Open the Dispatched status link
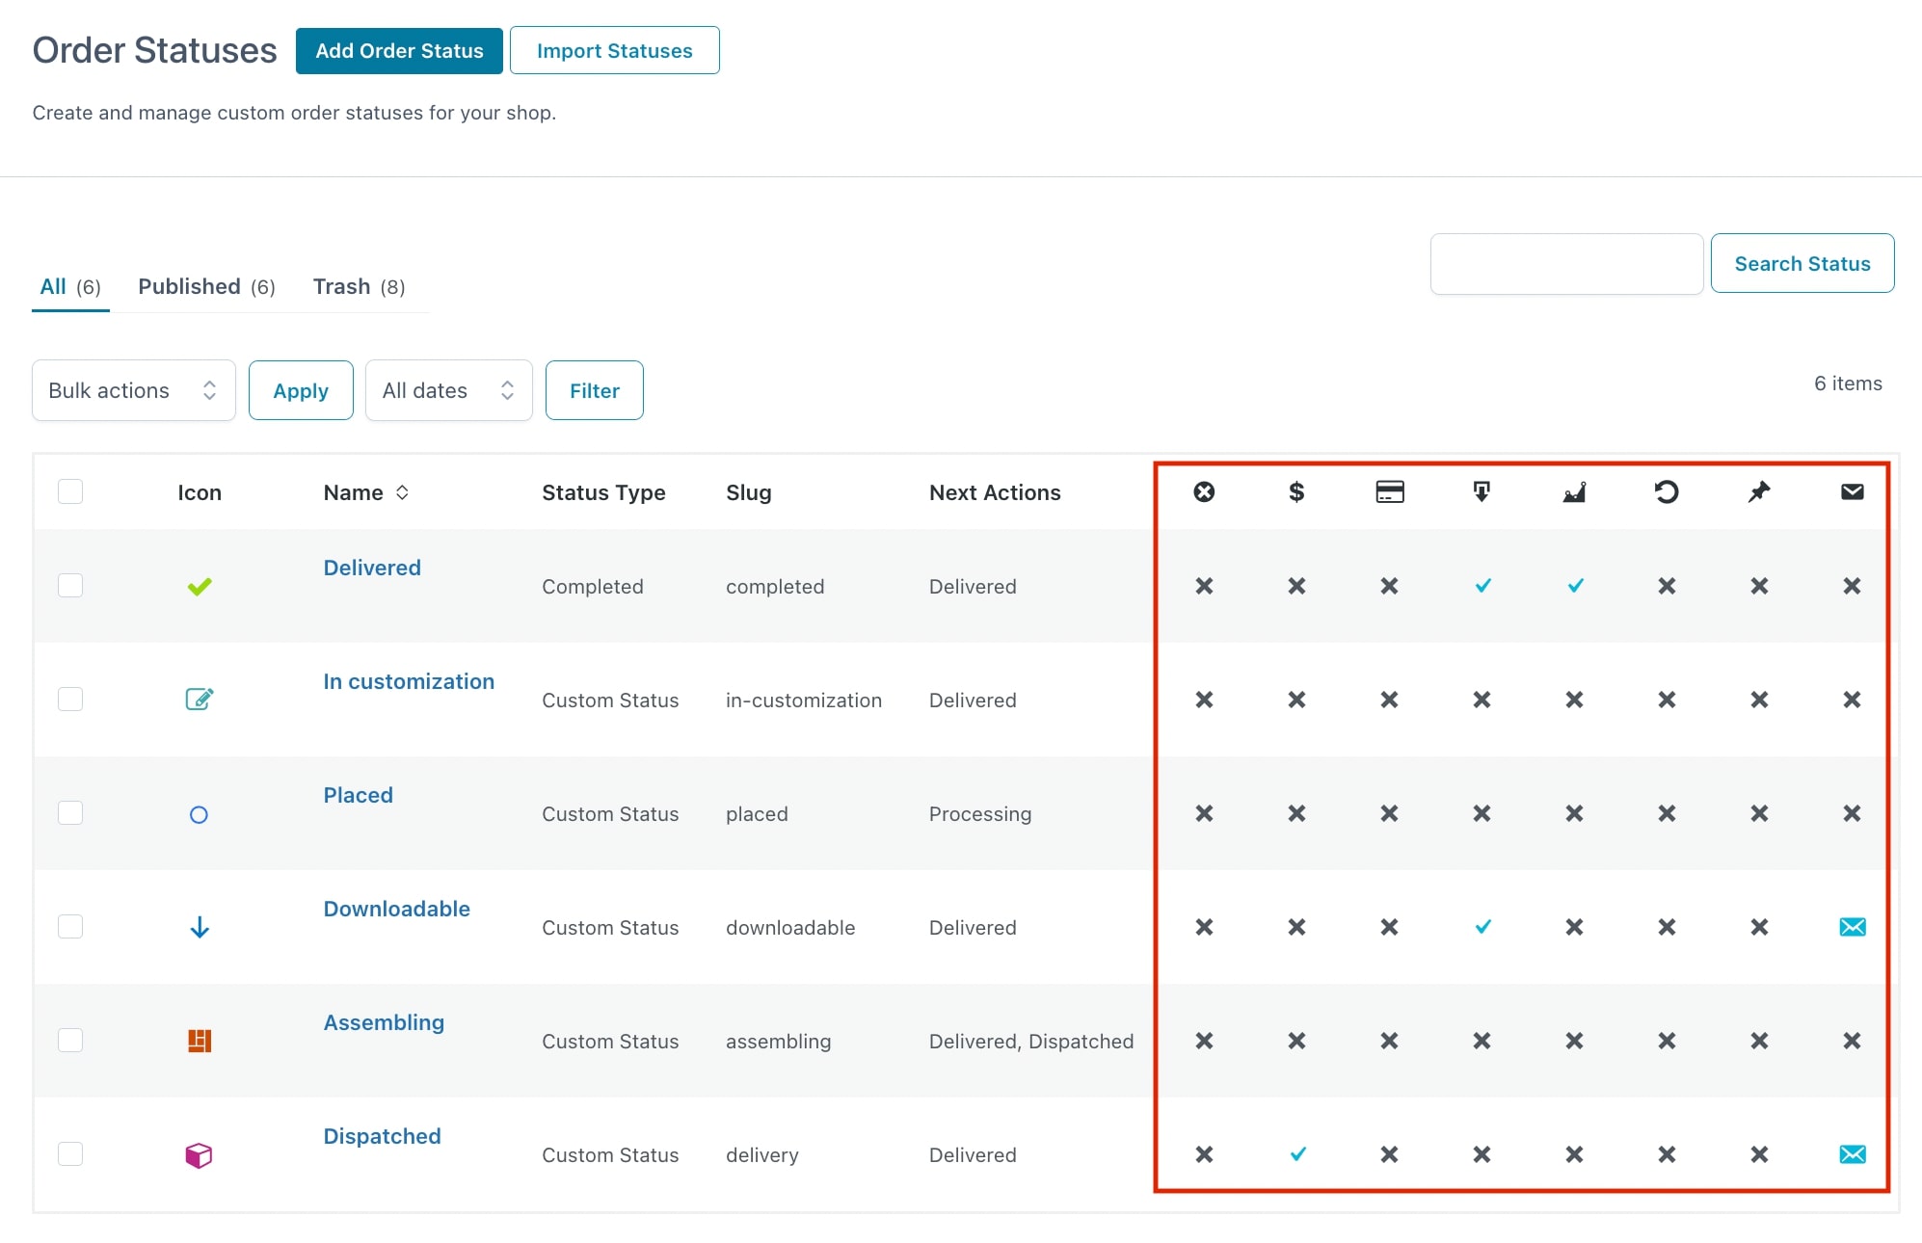The height and width of the screenshot is (1243, 1922). [382, 1136]
